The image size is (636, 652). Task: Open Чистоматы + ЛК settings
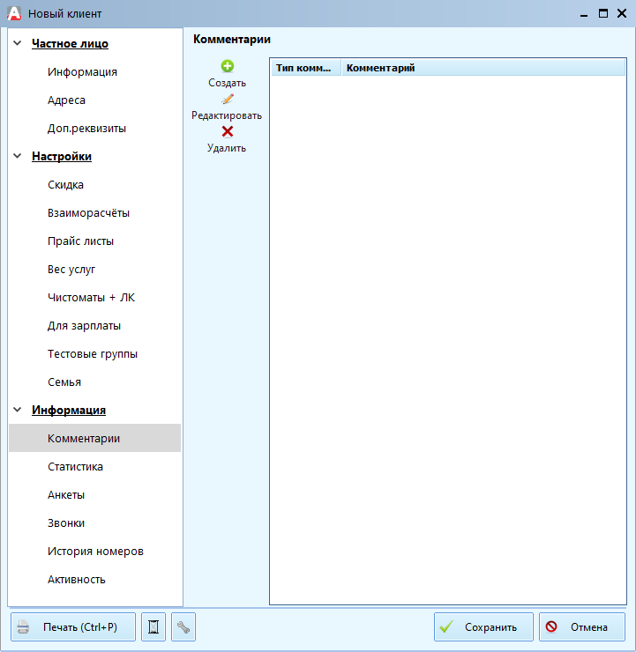[x=91, y=298]
